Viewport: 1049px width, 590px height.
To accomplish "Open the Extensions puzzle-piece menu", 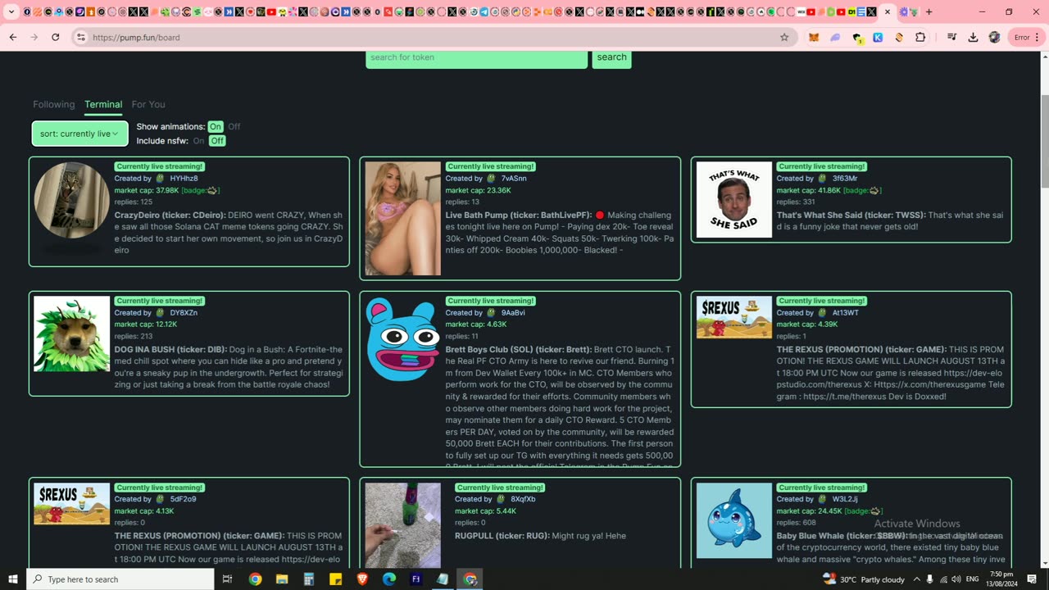I will click(x=920, y=37).
